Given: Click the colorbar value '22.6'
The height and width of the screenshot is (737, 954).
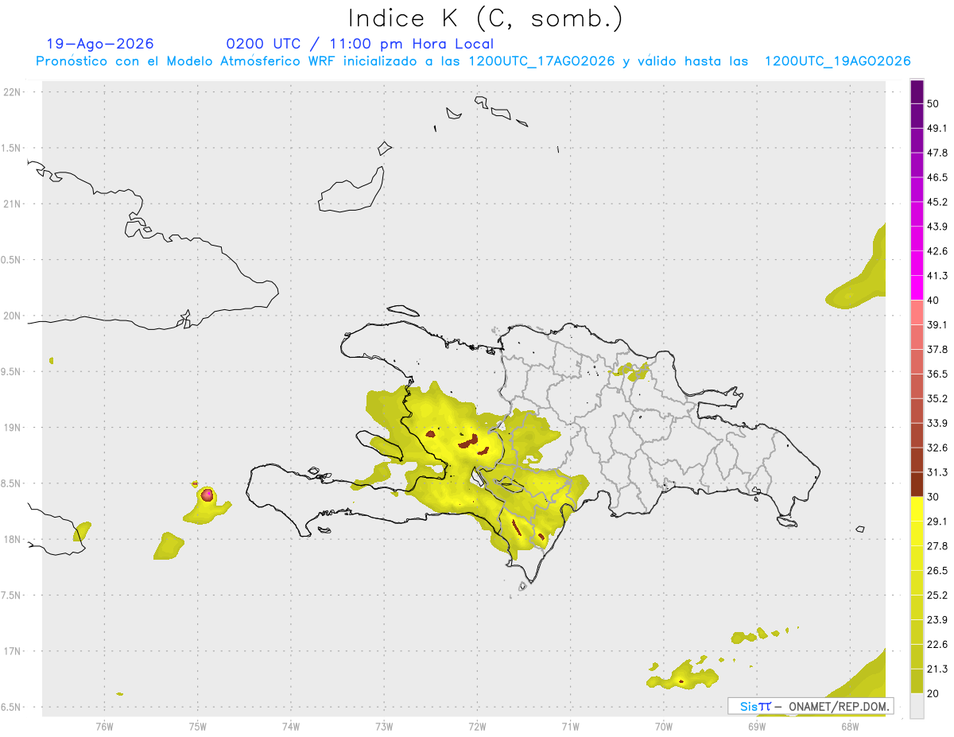Looking at the screenshot, I should (x=937, y=644).
